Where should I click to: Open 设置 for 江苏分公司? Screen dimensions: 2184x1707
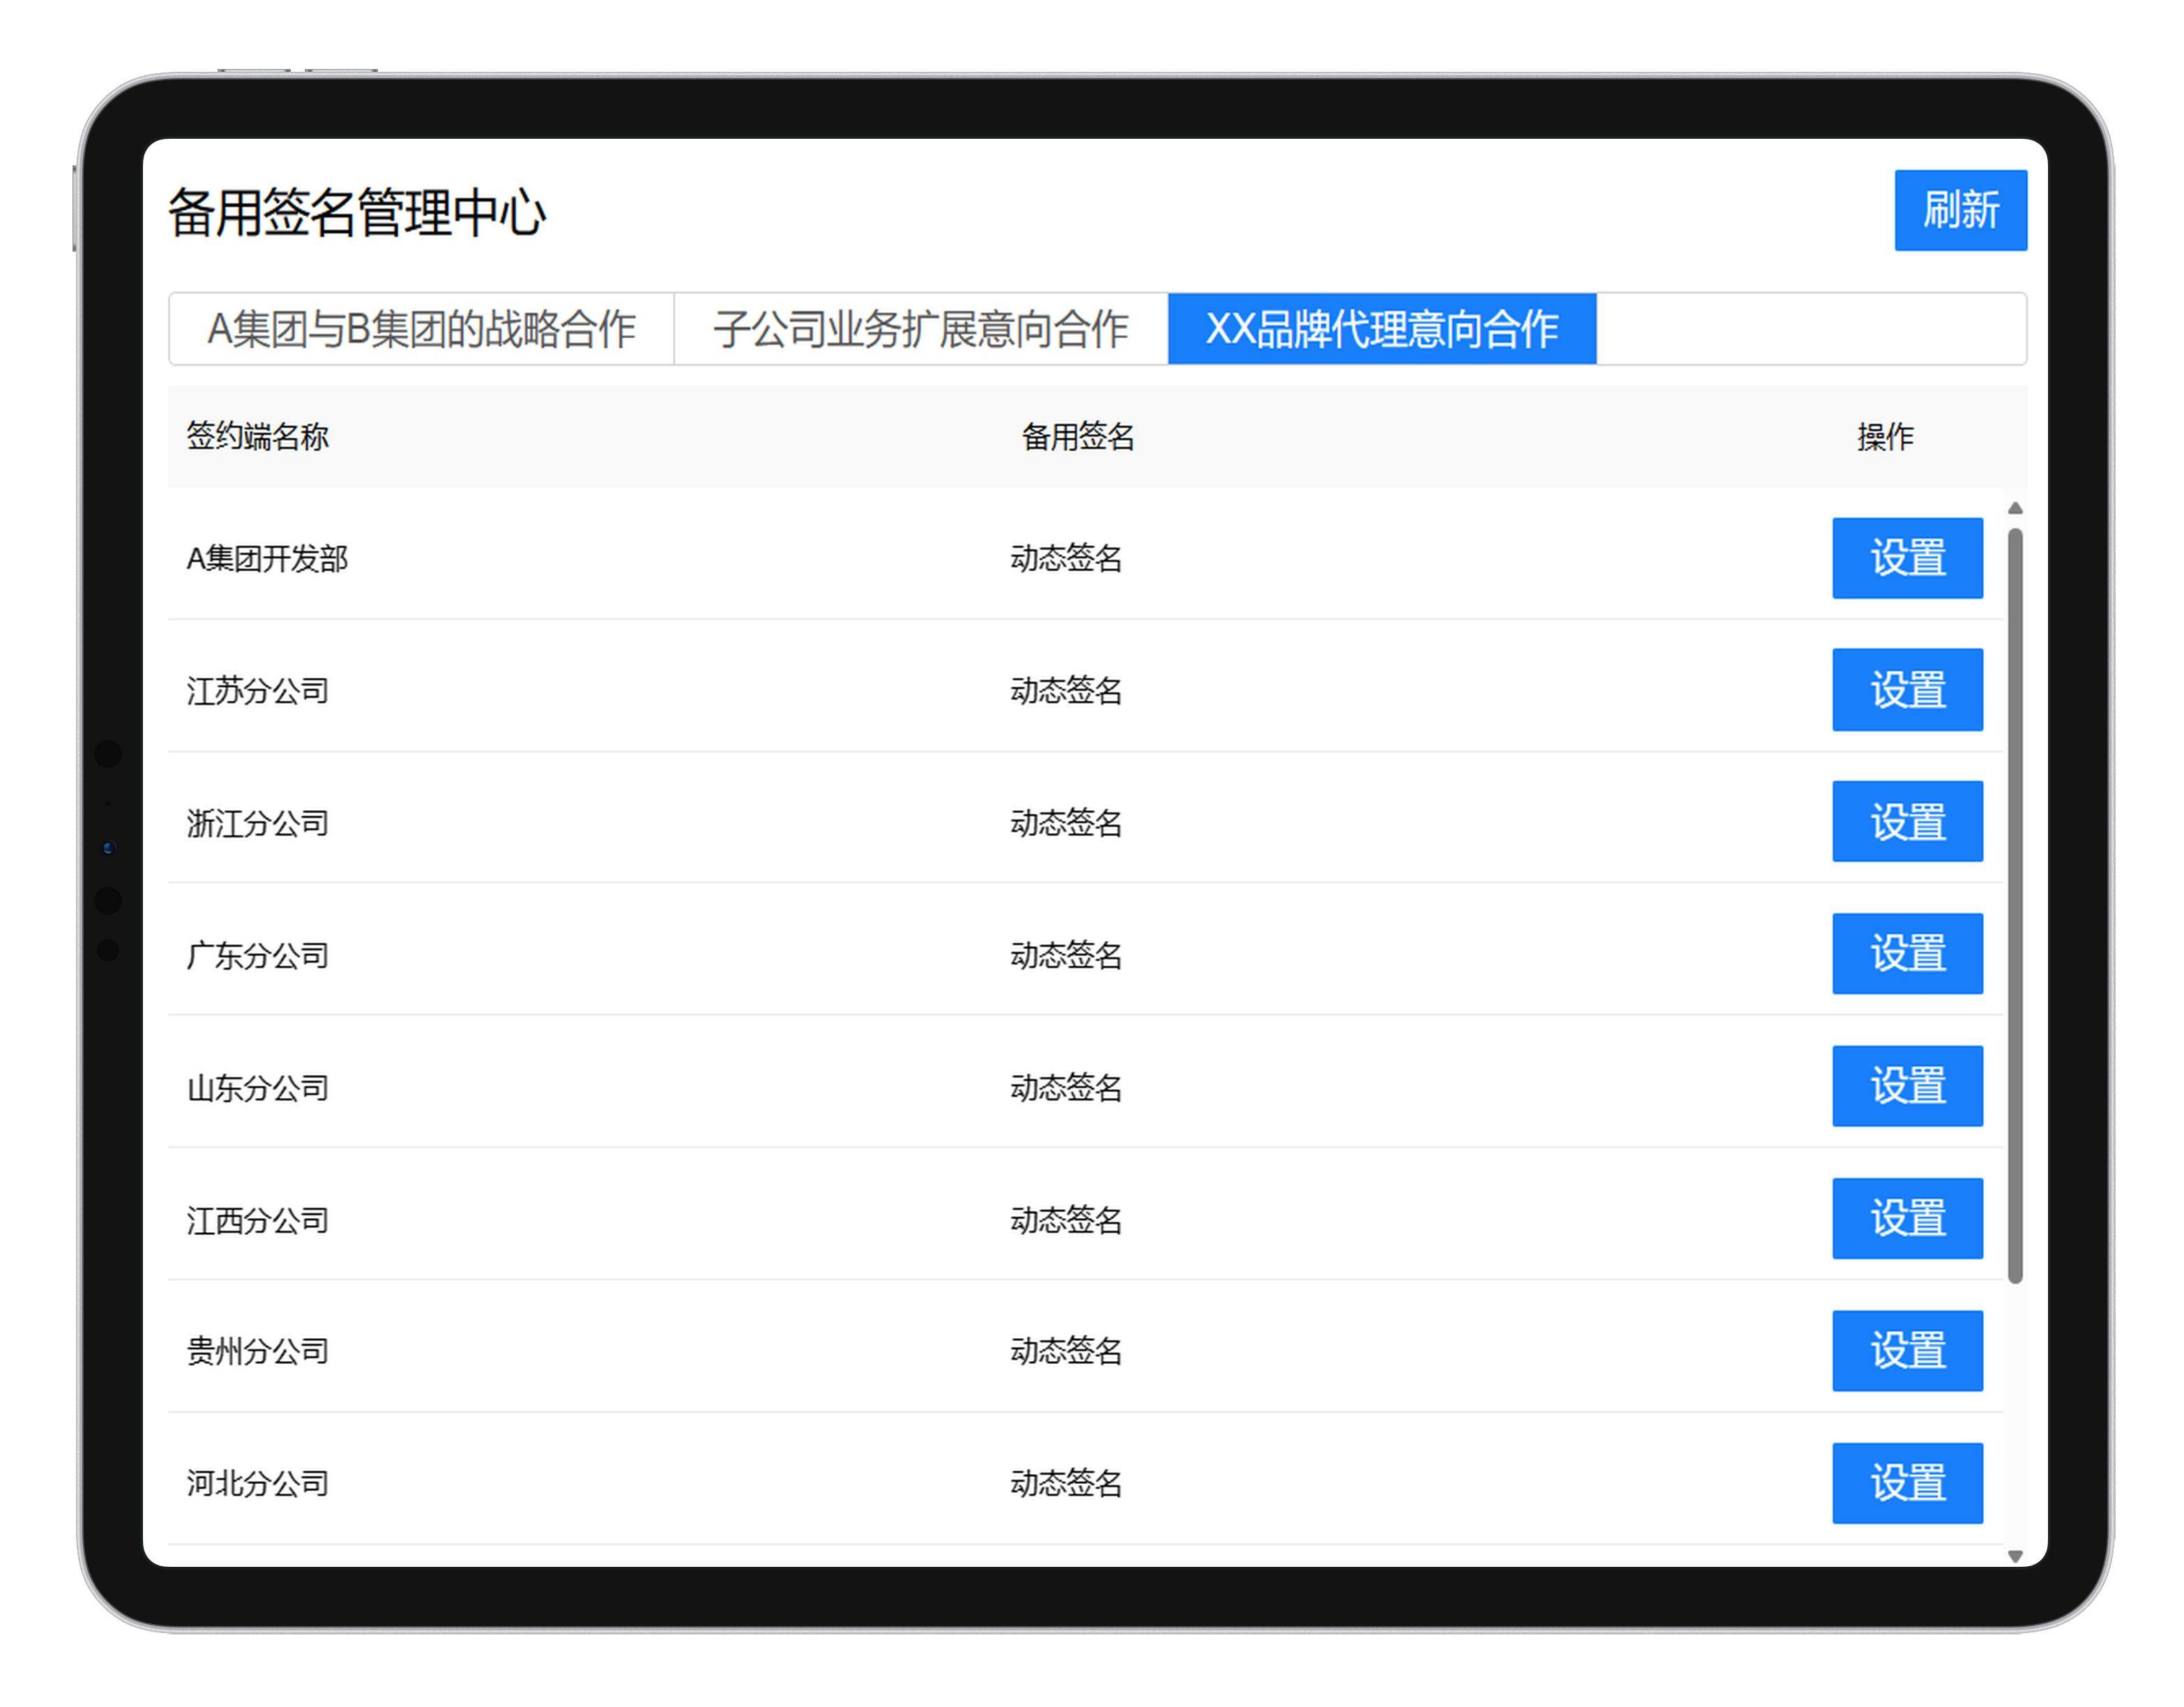pyautogui.click(x=1907, y=690)
